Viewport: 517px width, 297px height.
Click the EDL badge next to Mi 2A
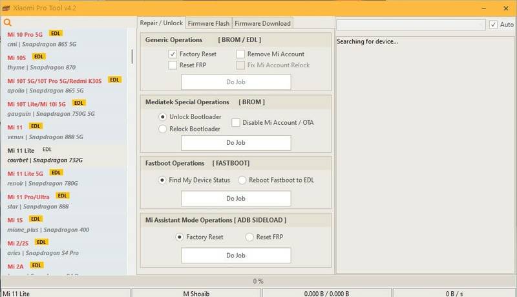pyautogui.click(x=37, y=265)
